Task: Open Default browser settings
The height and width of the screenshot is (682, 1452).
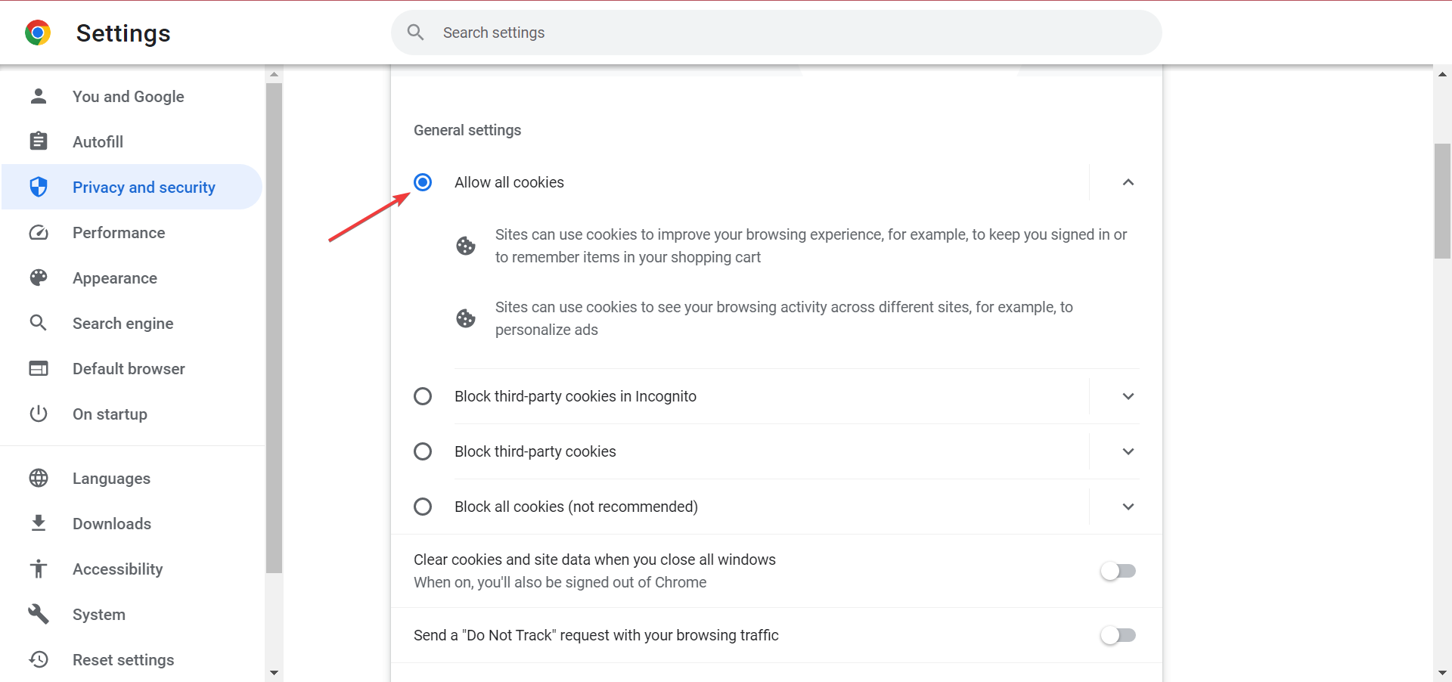Action: coord(129,368)
